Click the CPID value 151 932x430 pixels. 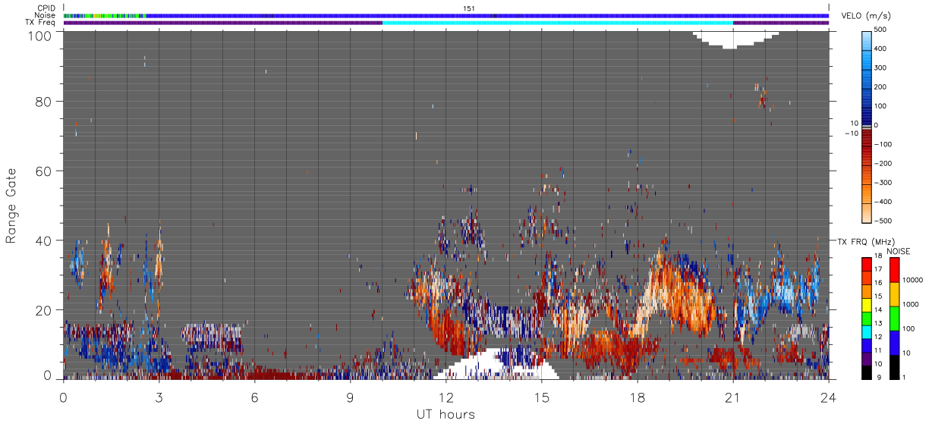468,8
